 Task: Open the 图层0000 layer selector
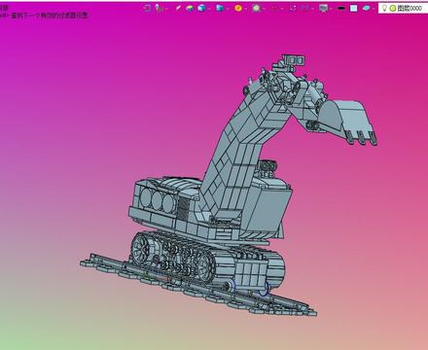click(x=403, y=8)
